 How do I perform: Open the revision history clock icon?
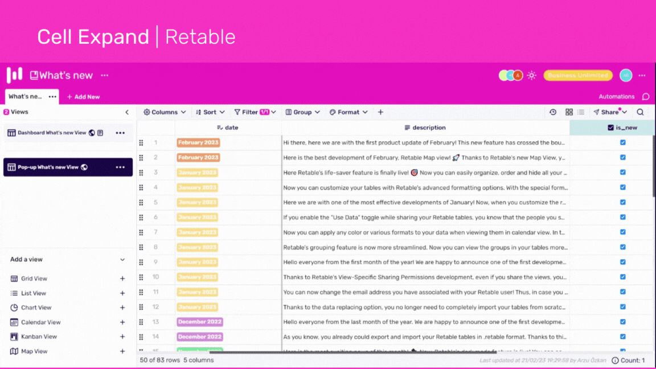point(553,112)
